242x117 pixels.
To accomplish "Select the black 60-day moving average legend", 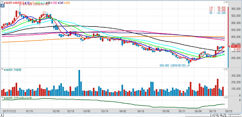I will pyautogui.click(x=48, y=3).
